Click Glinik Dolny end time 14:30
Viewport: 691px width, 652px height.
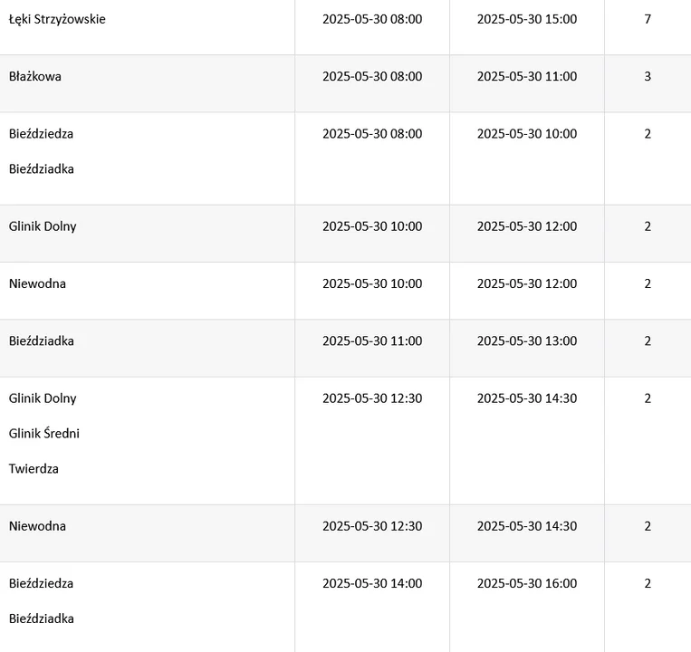pyautogui.click(x=526, y=398)
